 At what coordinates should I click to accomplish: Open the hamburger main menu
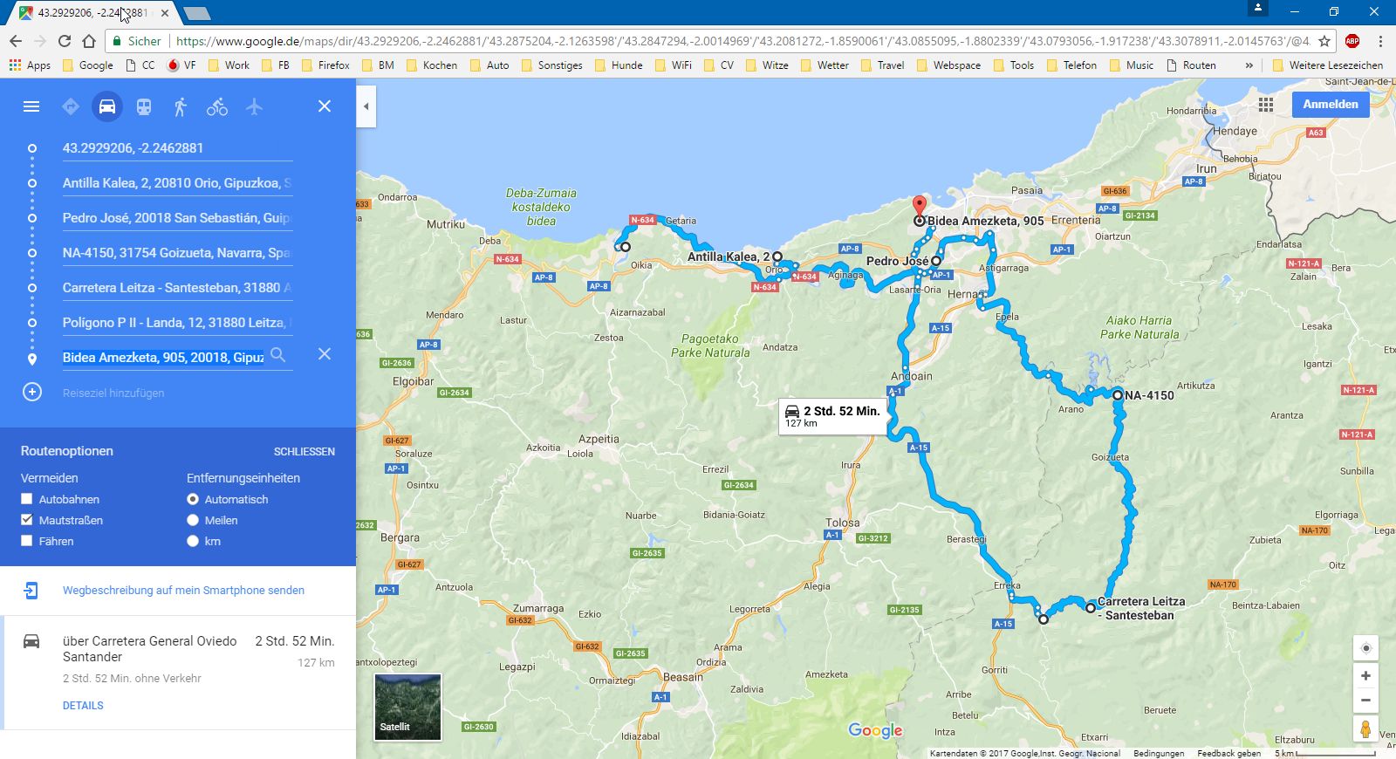point(31,106)
